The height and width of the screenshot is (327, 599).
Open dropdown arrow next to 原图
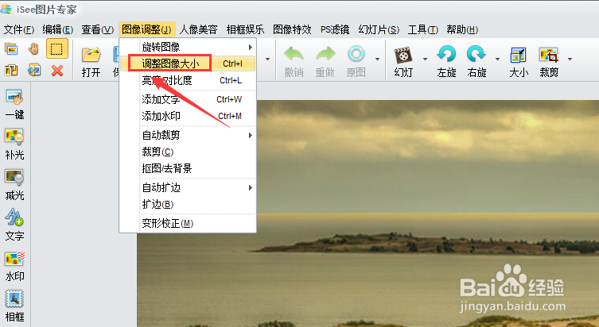[x=377, y=59]
